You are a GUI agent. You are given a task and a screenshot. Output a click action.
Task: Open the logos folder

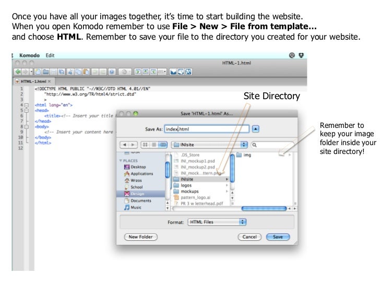tap(201, 185)
